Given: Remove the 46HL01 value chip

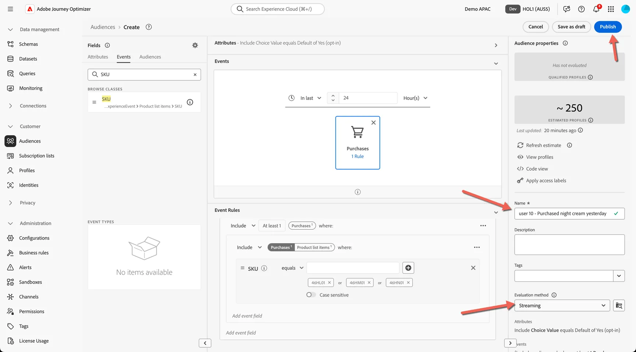Looking at the screenshot, I should (329, 283).
